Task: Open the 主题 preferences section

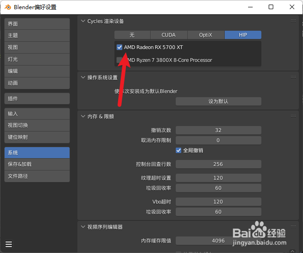Action: pos(37,35)
